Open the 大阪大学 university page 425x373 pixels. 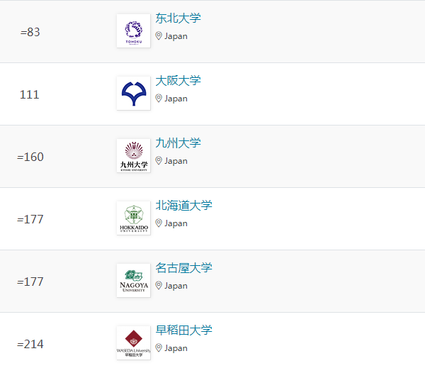tap(178, 81)
